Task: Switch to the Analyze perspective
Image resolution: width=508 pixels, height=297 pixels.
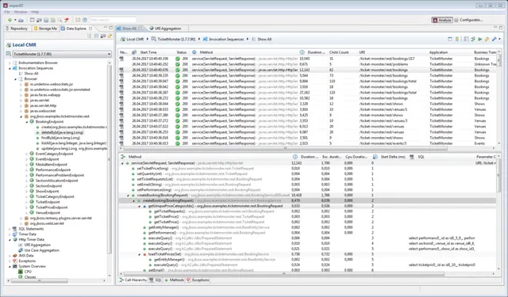Action: coord(442,20)
